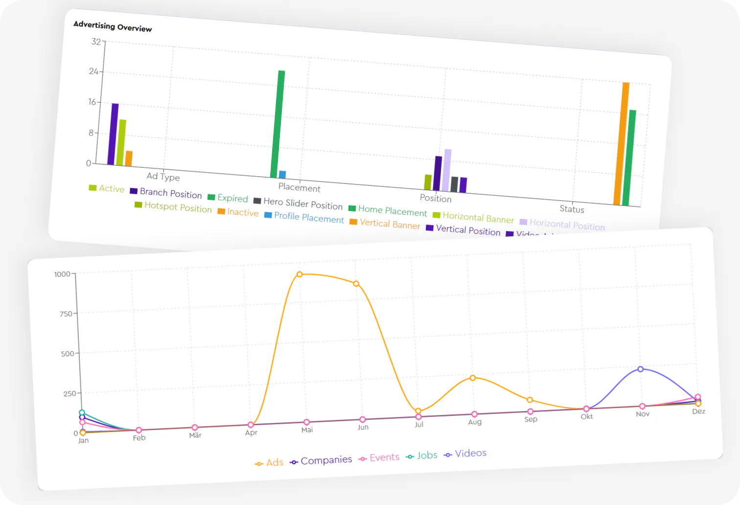Click the short orange bar in Ad Type
Viewport: 740px width, 505px height.
[129, 159]
